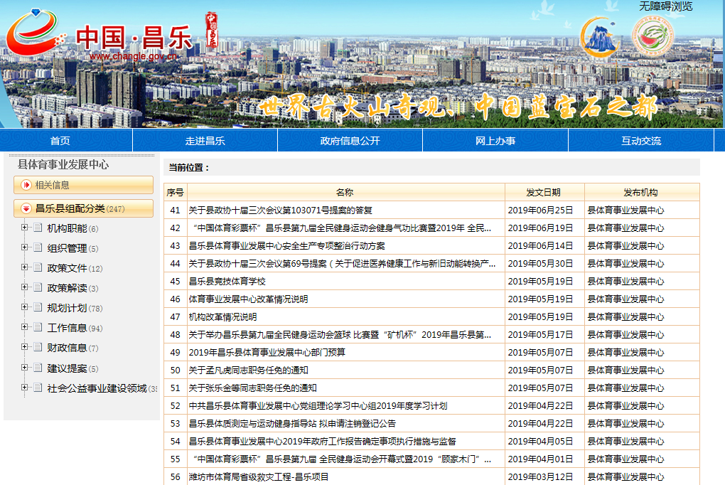Select 政策解读 in the category tree

click(x=67, y=288)
